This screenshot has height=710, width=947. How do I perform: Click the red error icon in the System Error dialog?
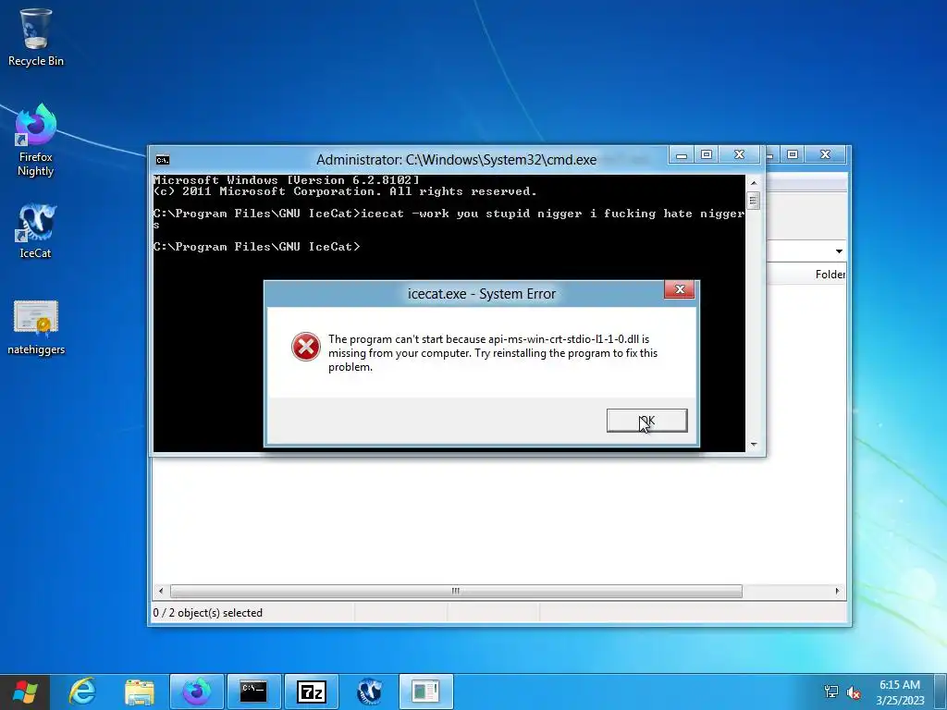[x=305, y=347]
